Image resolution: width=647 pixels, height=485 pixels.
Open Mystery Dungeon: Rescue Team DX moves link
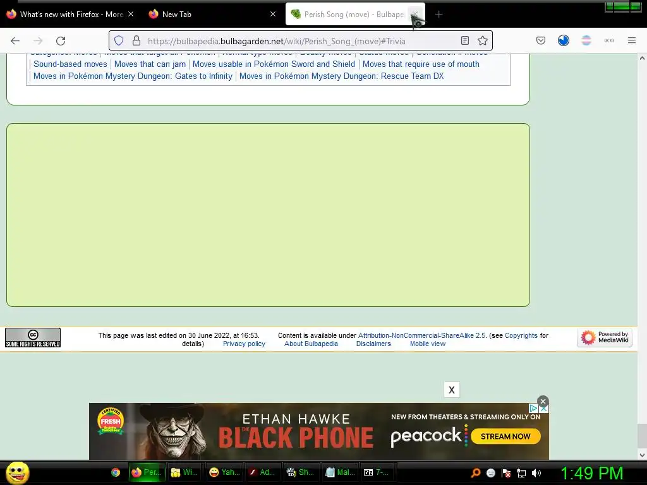click(342, 76)
